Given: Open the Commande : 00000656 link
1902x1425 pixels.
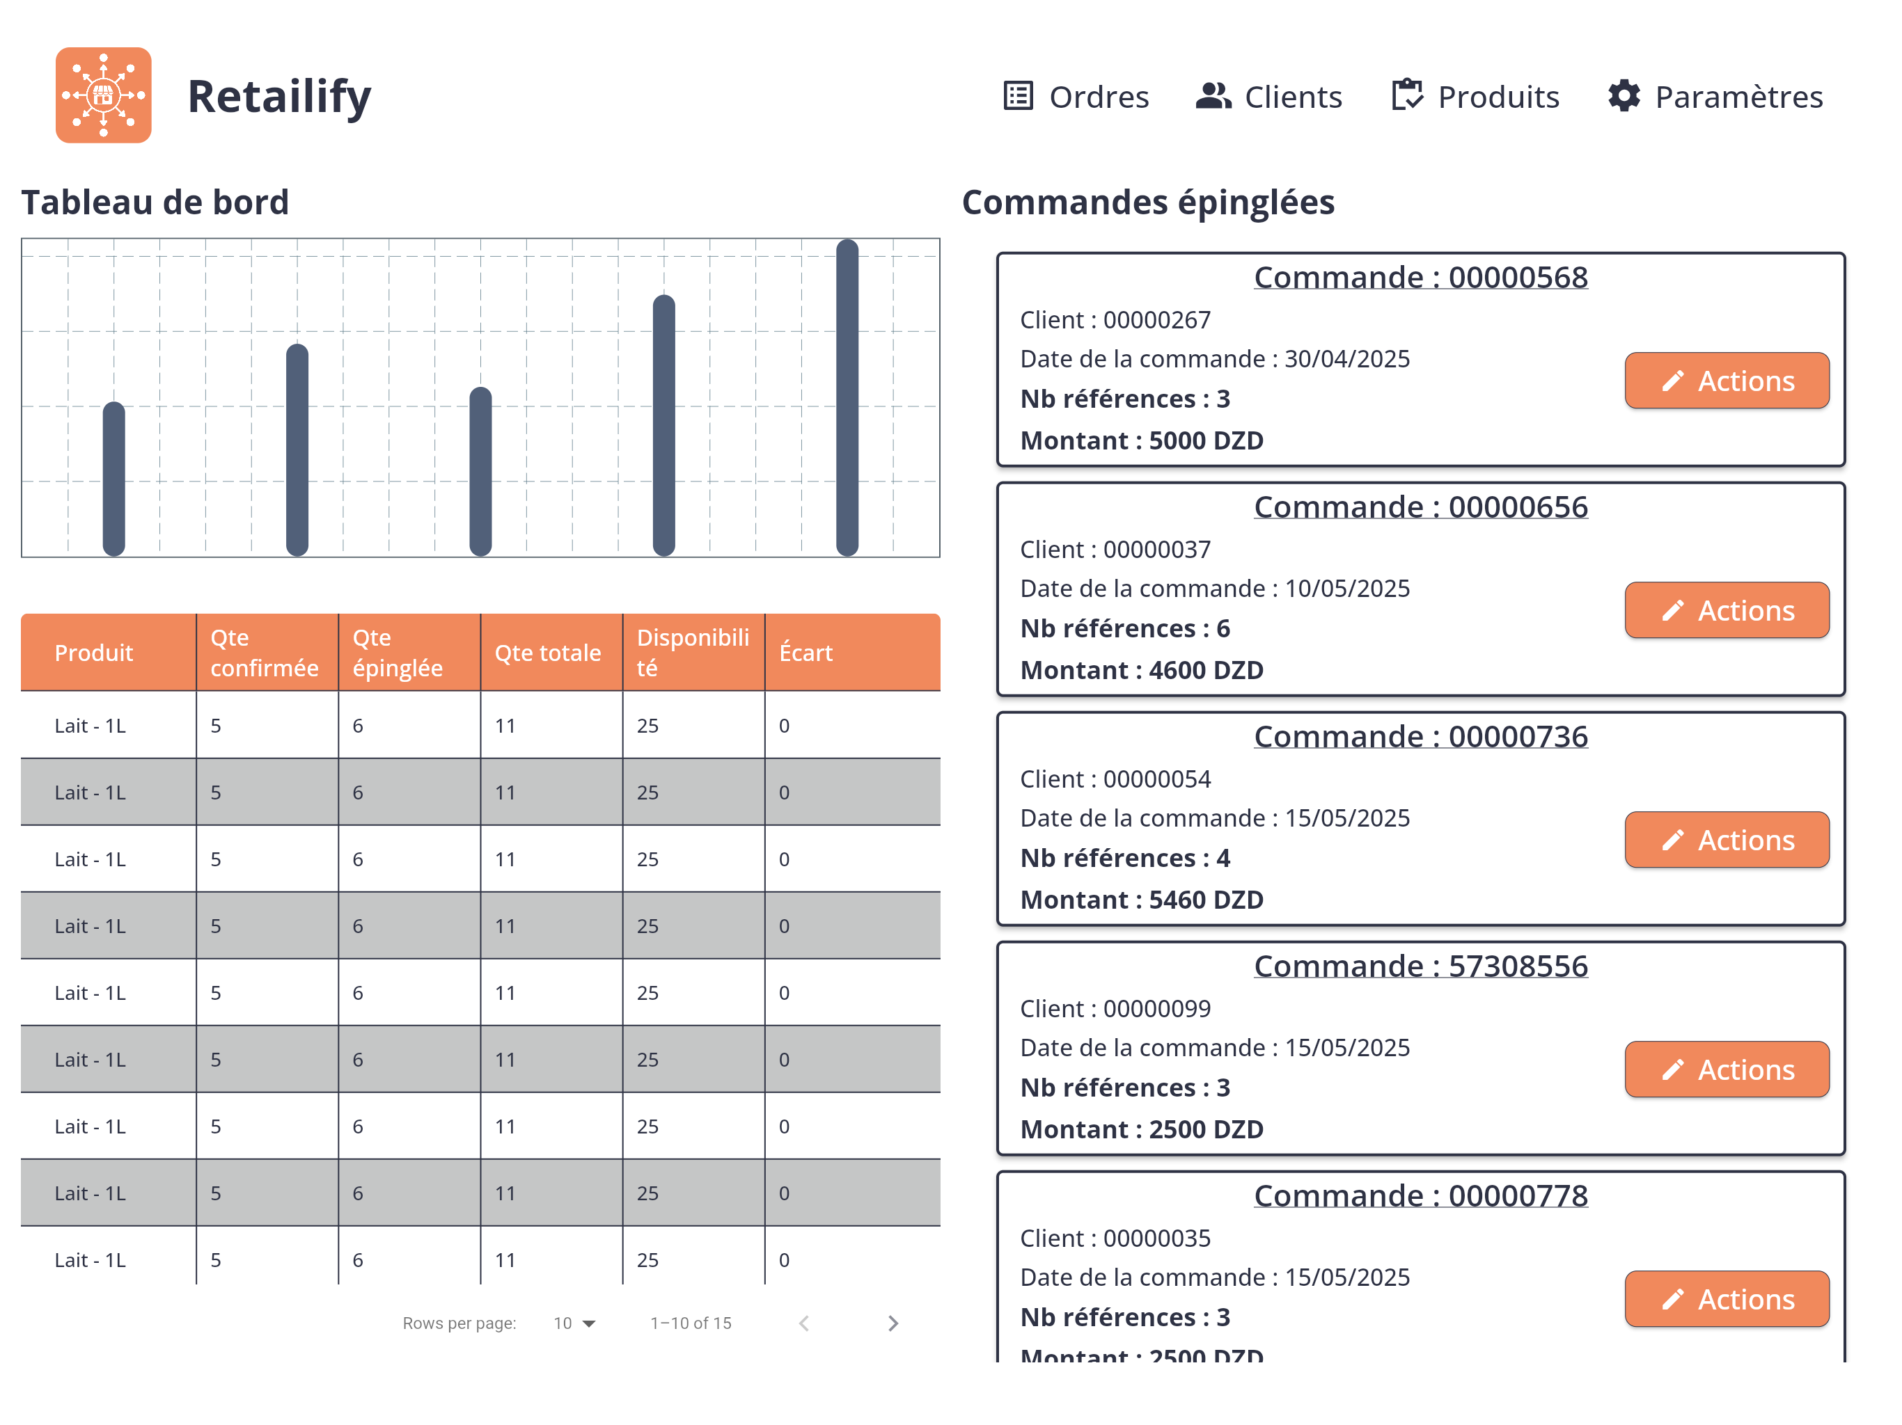Looking at the screenshot, I should pos(1420,507).
